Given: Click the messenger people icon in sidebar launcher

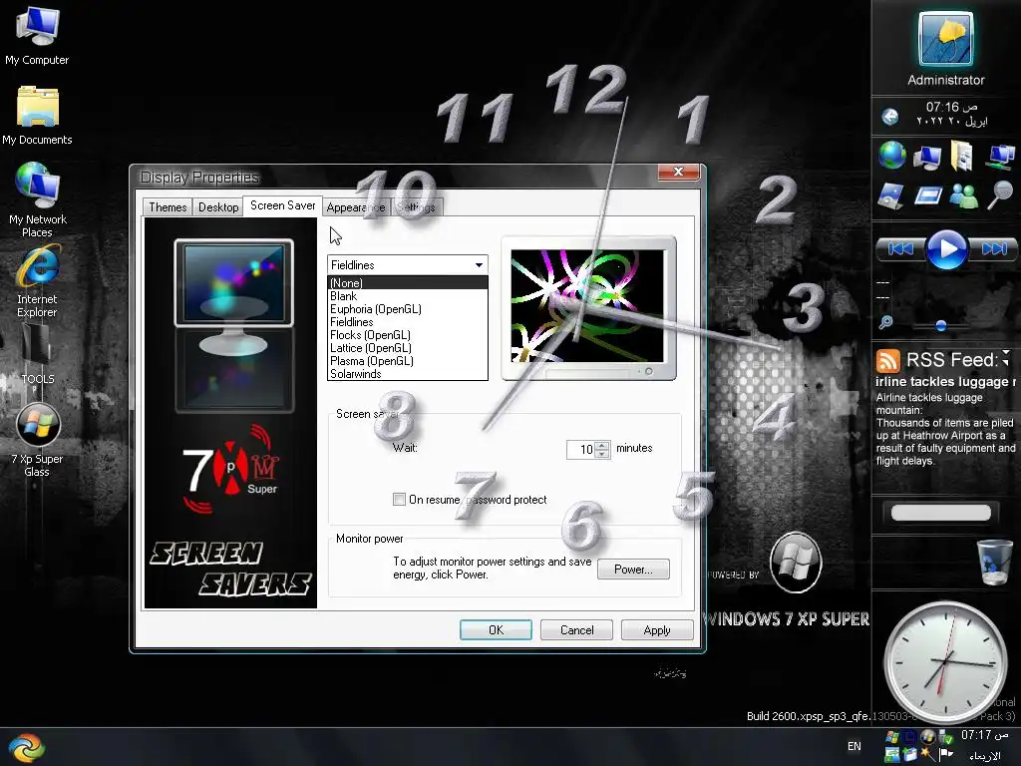Looking at the screenshot, I should [964, 195].
